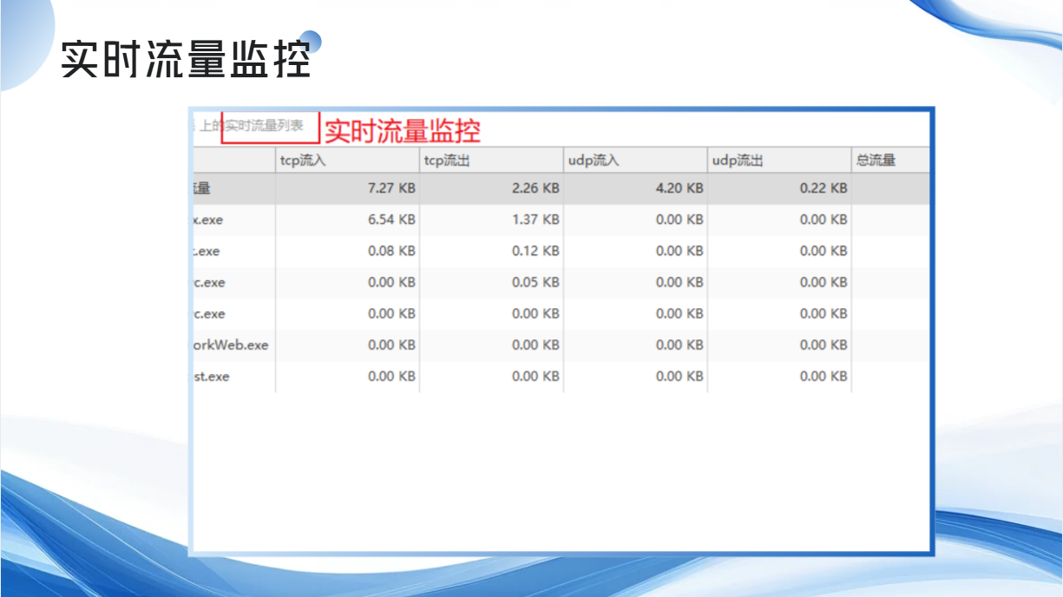Click udp流出 value in x.exe row

[x=823, y=220]
